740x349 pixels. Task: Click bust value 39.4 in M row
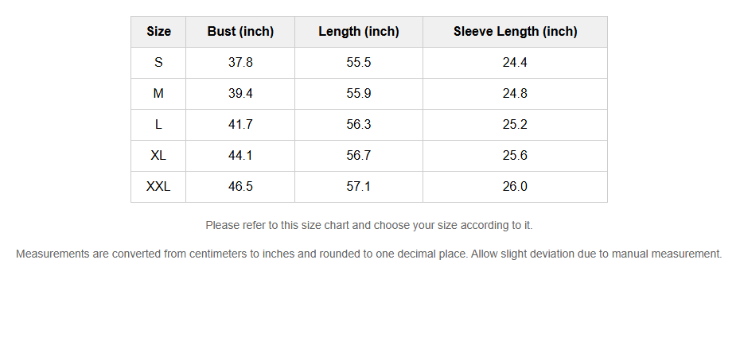(240, 94)
